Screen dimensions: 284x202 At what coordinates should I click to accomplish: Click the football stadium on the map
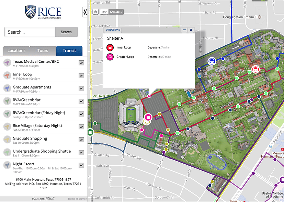coord(131,114)
